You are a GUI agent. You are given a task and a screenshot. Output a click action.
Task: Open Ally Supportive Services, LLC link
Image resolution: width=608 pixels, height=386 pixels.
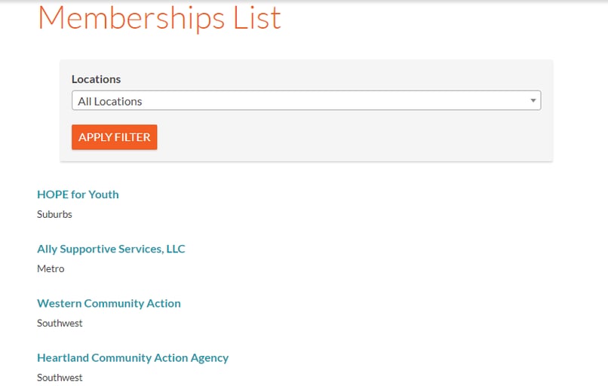pos(112,249)
